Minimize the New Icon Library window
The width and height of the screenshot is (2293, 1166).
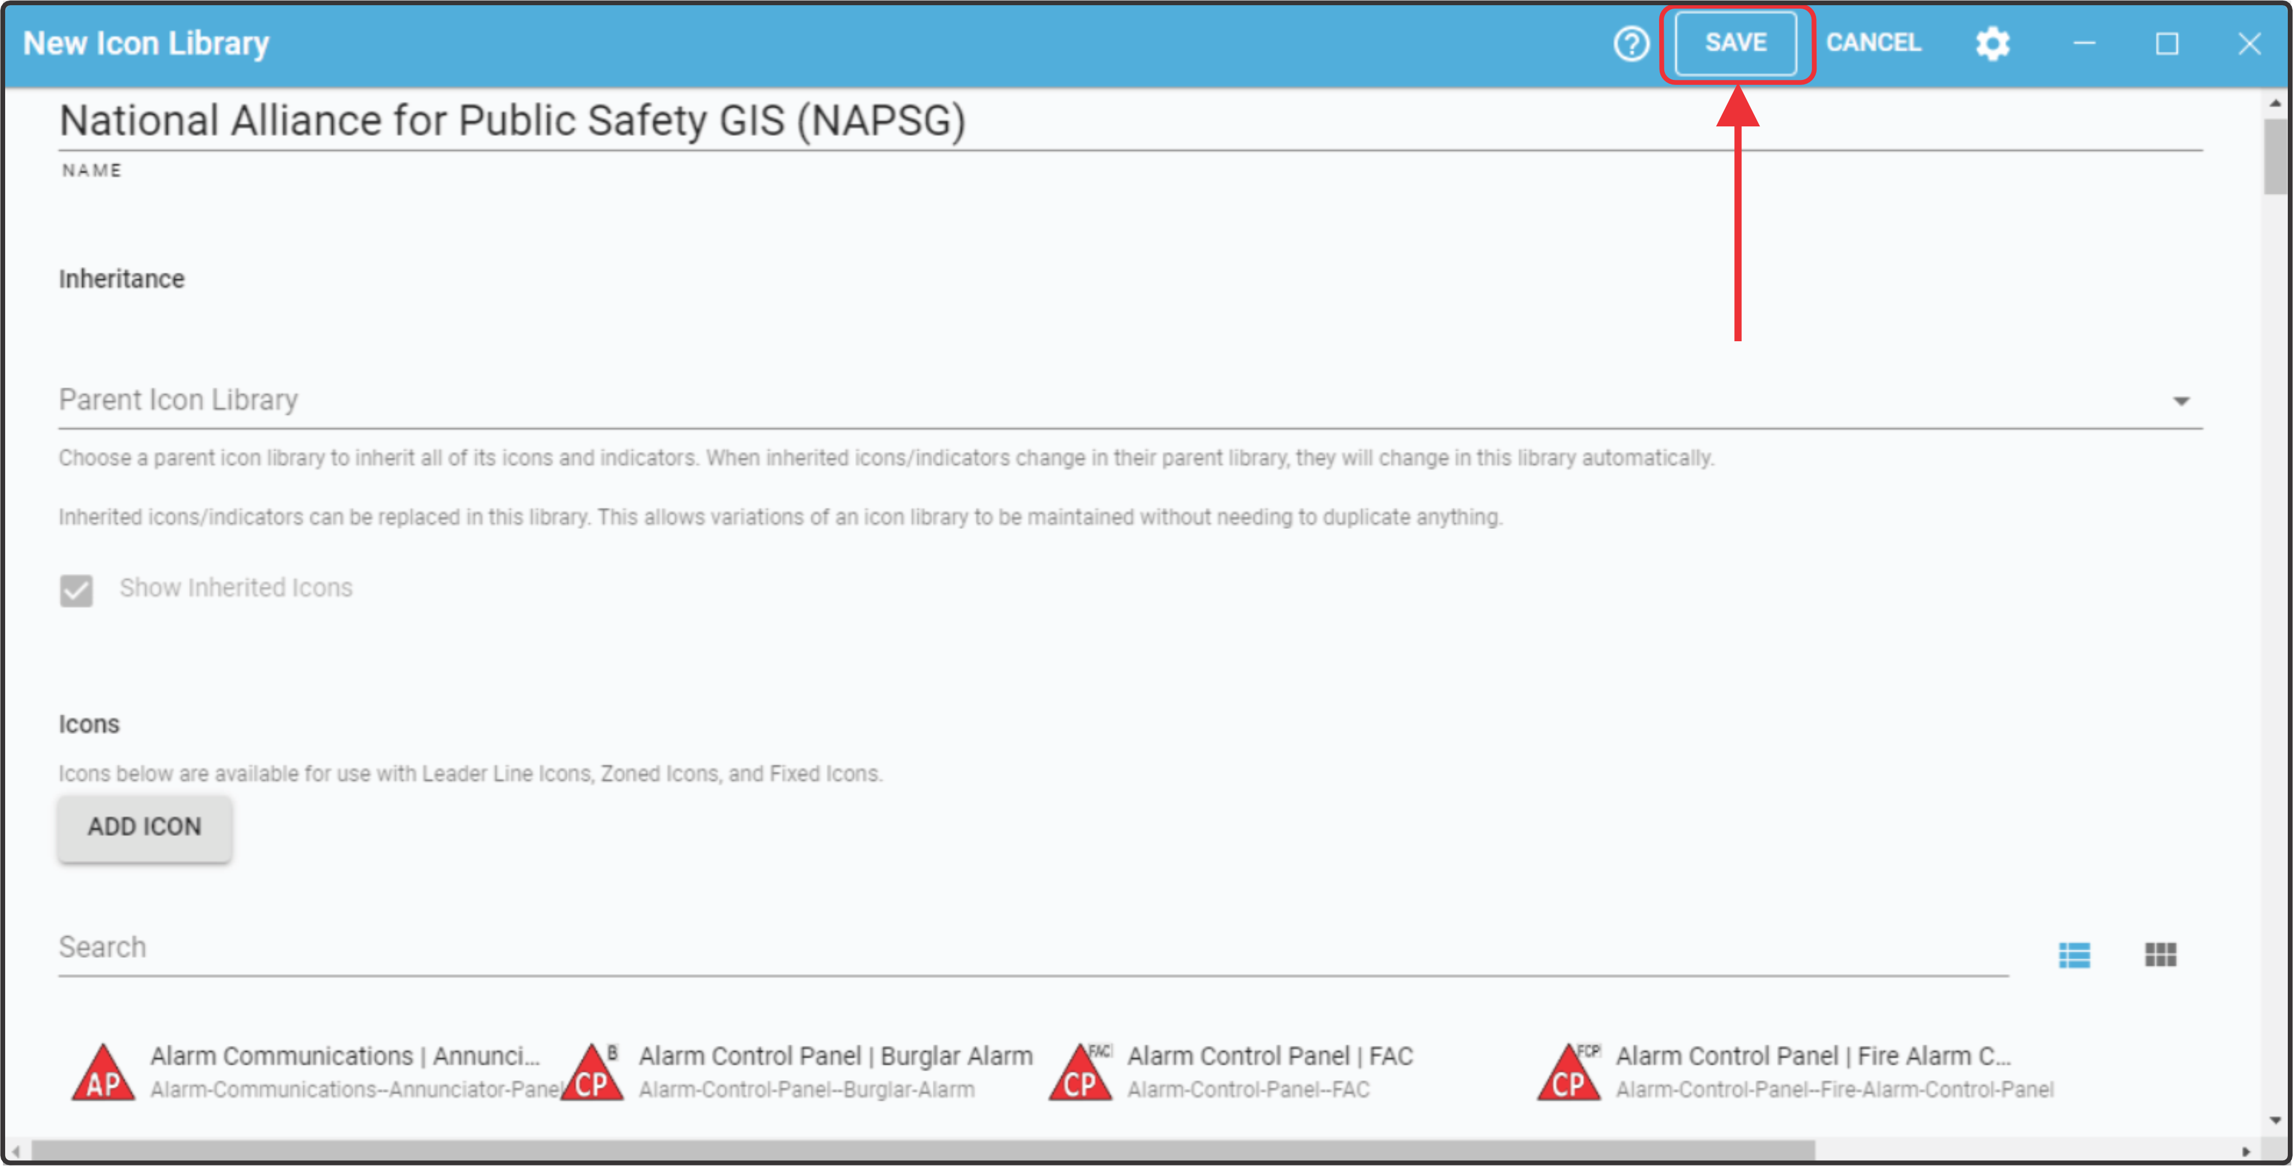point(2084,44)
